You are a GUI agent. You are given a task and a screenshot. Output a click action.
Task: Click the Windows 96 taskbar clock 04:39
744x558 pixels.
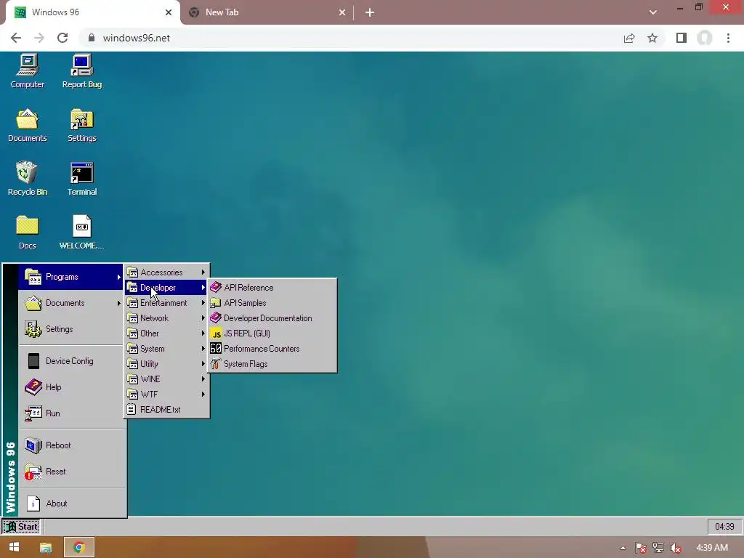point(724,526)
